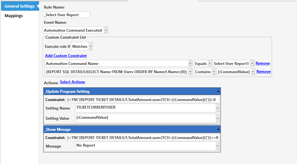Click the Constraint field under _Update Program Setting
This screenshot has height=164, width=297.
143,100
